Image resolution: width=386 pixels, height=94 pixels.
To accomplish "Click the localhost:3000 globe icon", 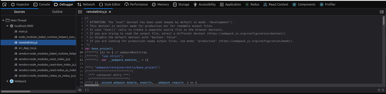I will [x=12, y=26].
